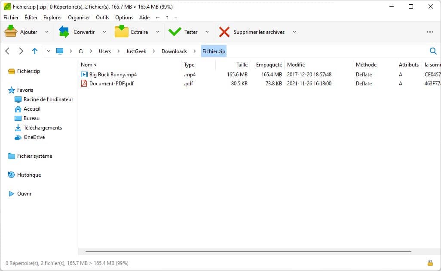Click the Favoris star icon

click(x=12, y=90)
